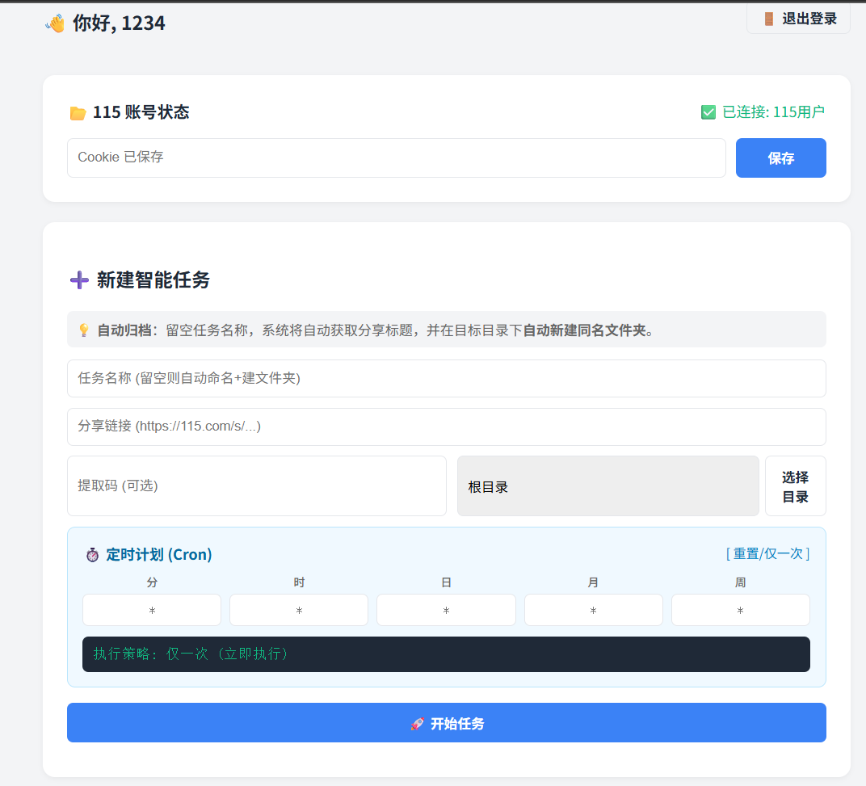The width and height of the screenshot is (866, 786).
Task: Click the 退出登录 logout button
Action: [x=798, y=19]
